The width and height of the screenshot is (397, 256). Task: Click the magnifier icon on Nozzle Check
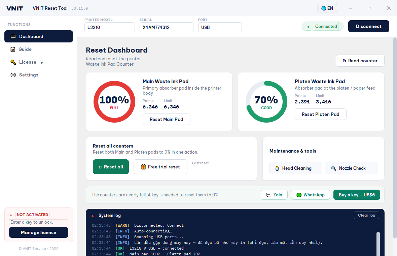(x=334, y=168)
